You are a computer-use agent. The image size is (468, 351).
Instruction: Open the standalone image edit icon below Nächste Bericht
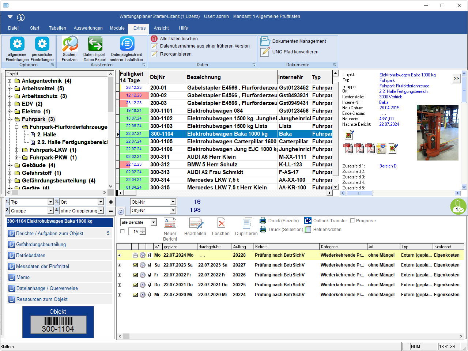pos(349,135)
